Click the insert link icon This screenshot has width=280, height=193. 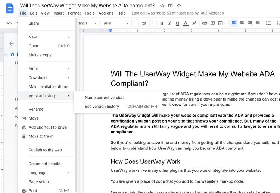pyautogui.click(x=205, y=23)
